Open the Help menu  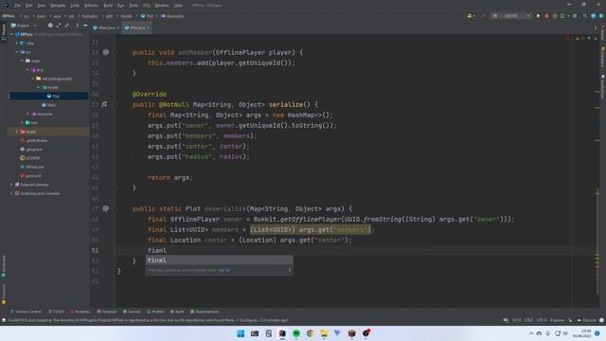[178, 6]
